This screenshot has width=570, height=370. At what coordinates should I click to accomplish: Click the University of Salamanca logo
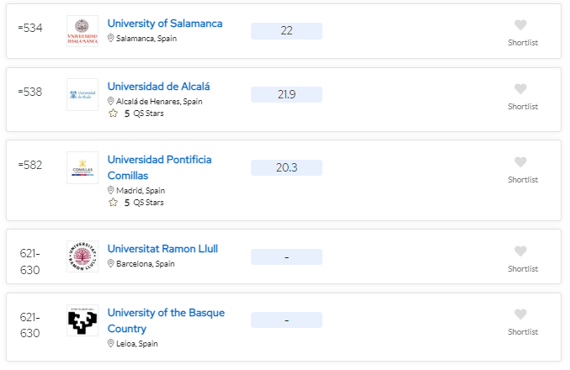click(83, 31)
